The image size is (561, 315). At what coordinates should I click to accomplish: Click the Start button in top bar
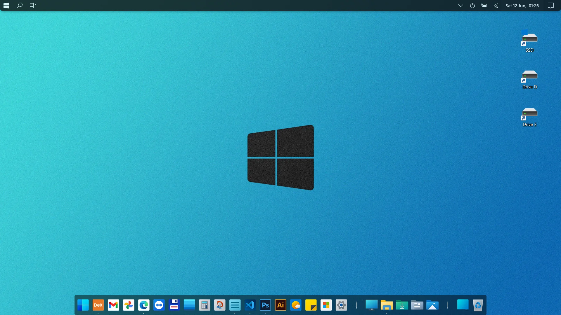pyautogui.click(x=6, y=6)
